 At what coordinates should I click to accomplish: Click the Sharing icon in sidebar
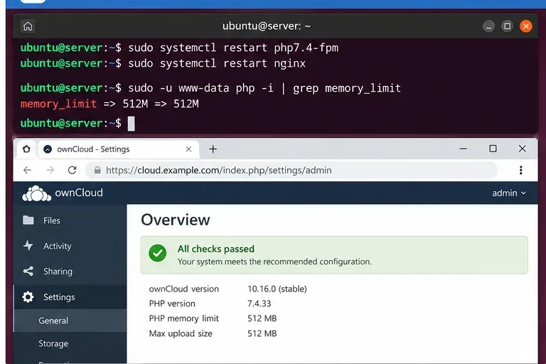(x=28, y=272)
